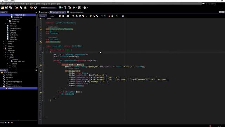225x127 pixels.
Task: Select the TelegramCtrl.php editor tab
Action: click(58, 12)
